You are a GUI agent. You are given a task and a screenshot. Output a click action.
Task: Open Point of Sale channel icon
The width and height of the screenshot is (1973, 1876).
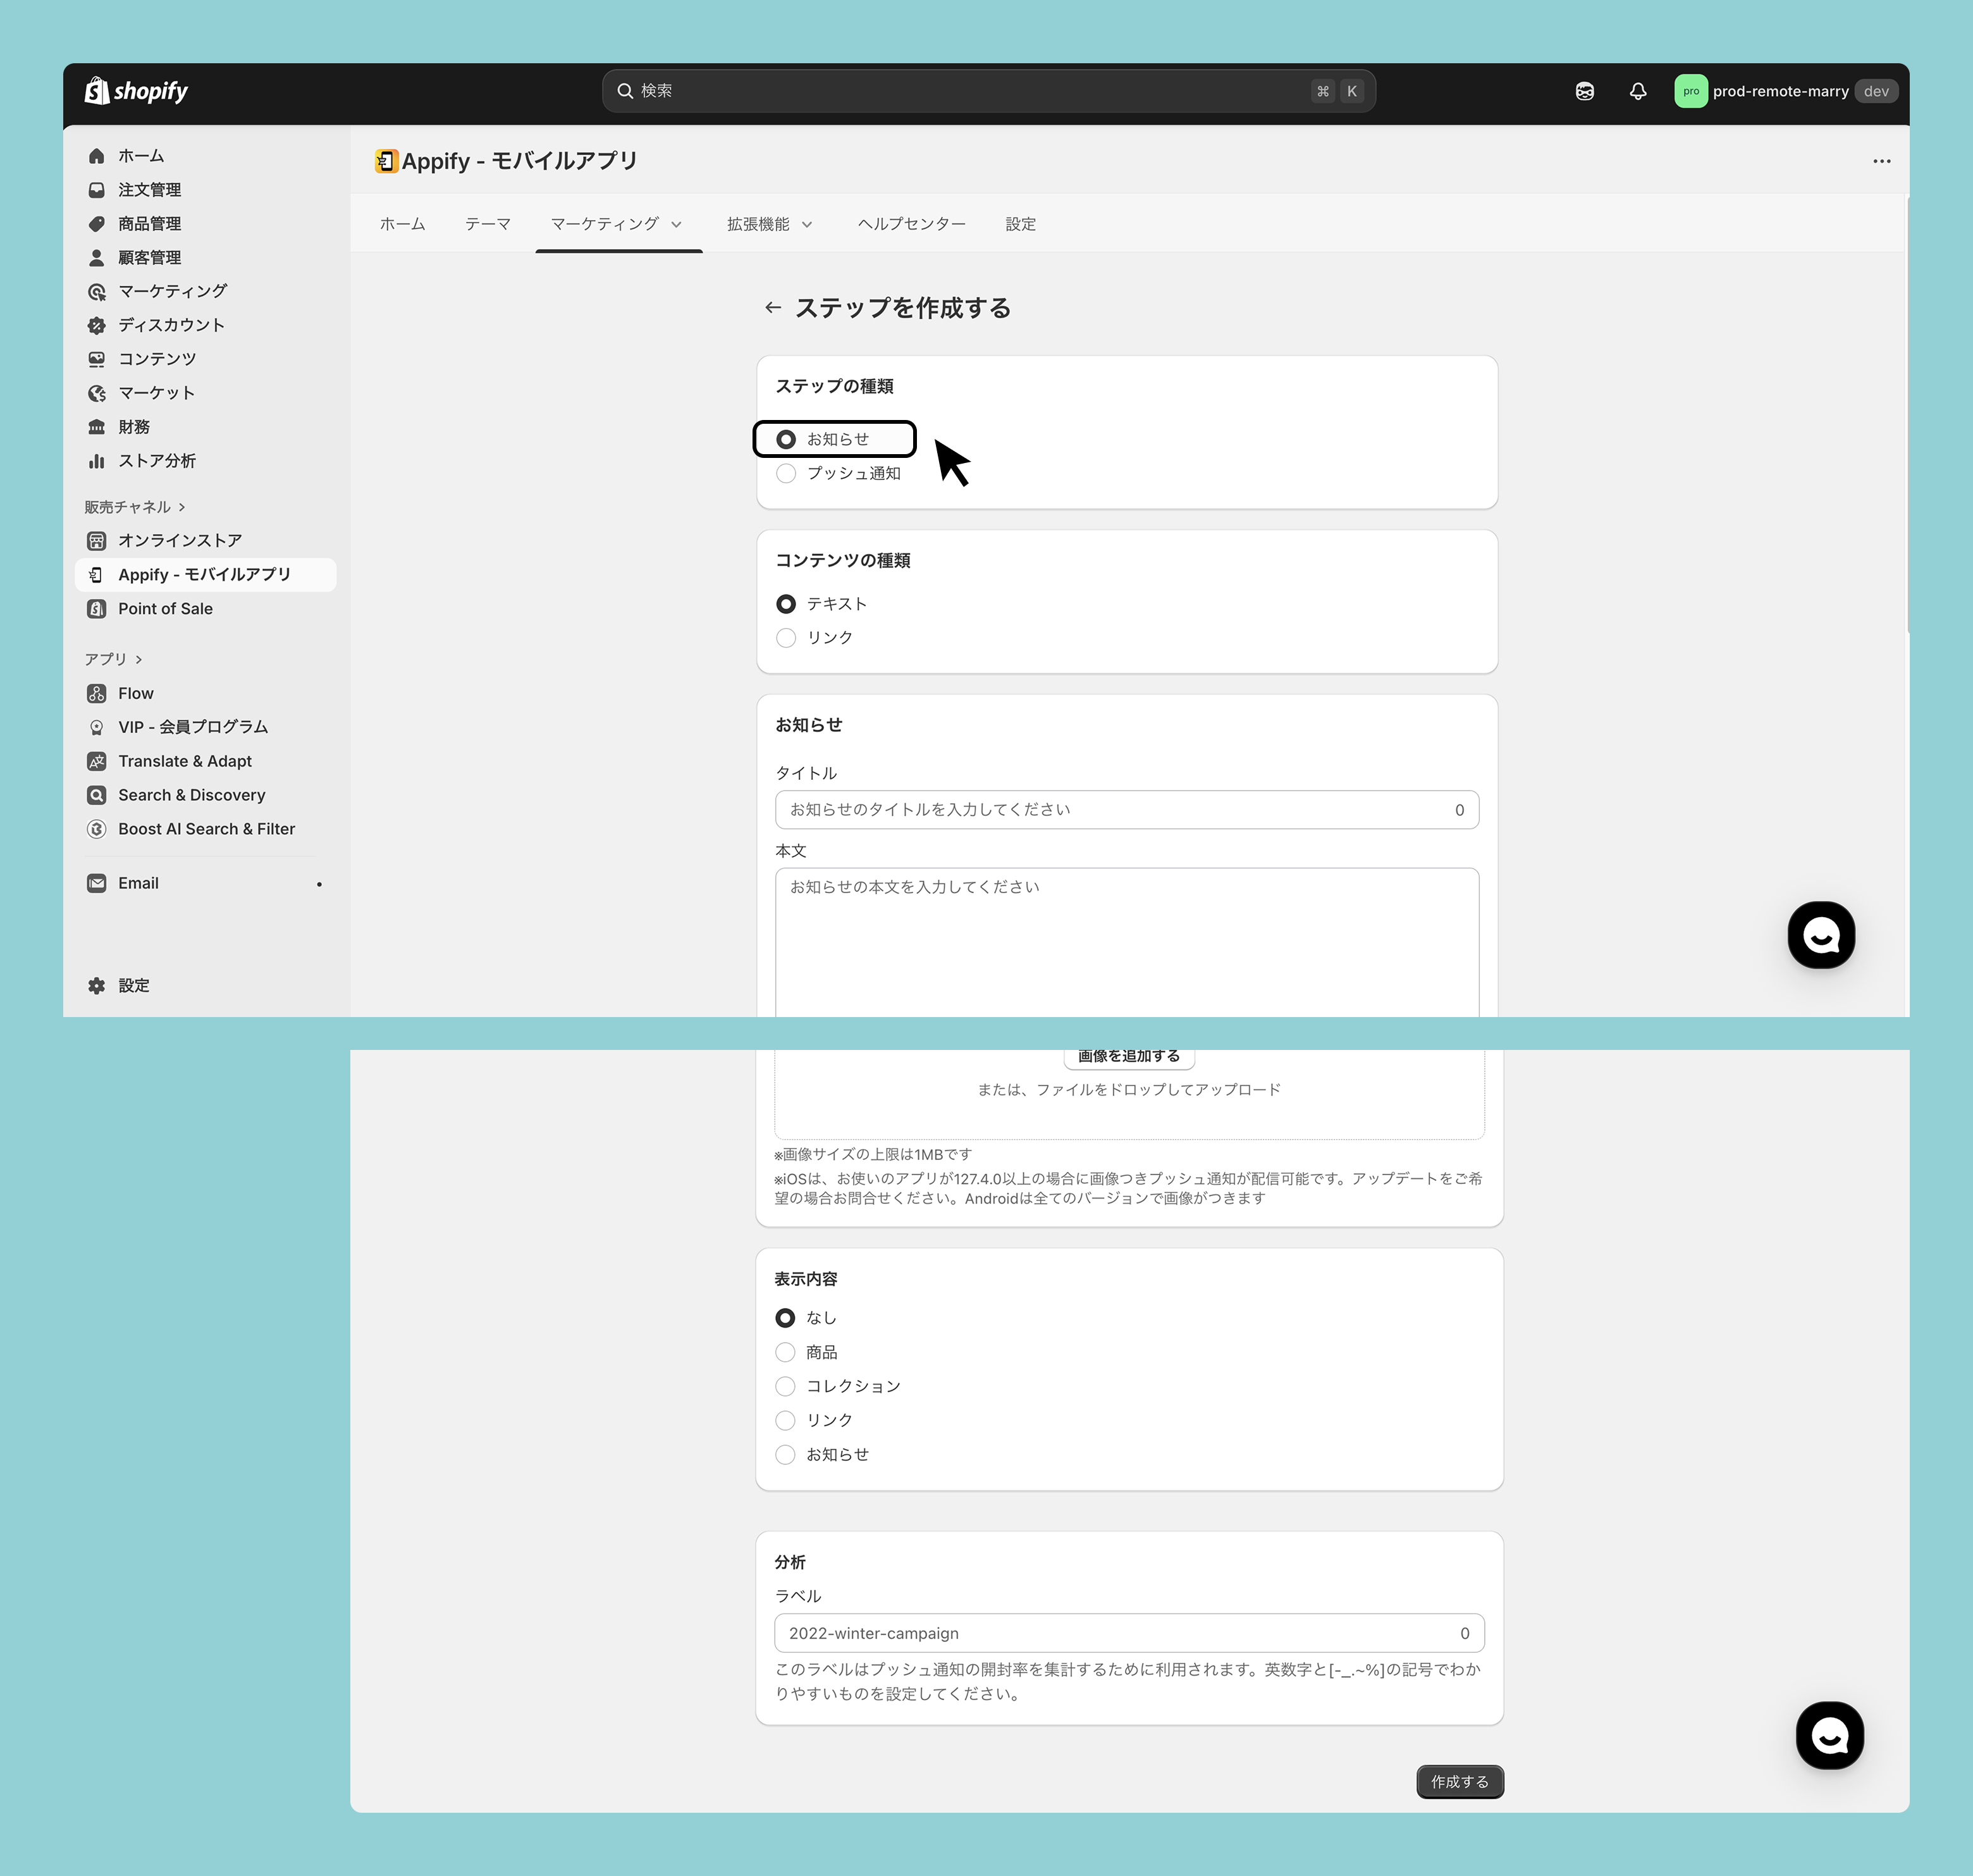point(97,609)
